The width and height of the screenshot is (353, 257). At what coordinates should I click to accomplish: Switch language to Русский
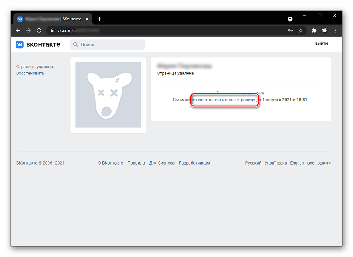pos(253,163)
